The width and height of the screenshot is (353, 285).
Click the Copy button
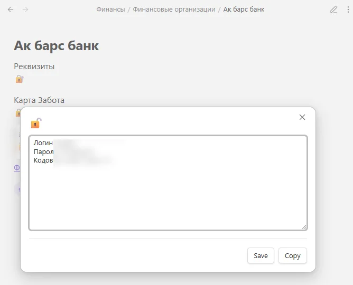pyautogui.click(x=293, y=255)
